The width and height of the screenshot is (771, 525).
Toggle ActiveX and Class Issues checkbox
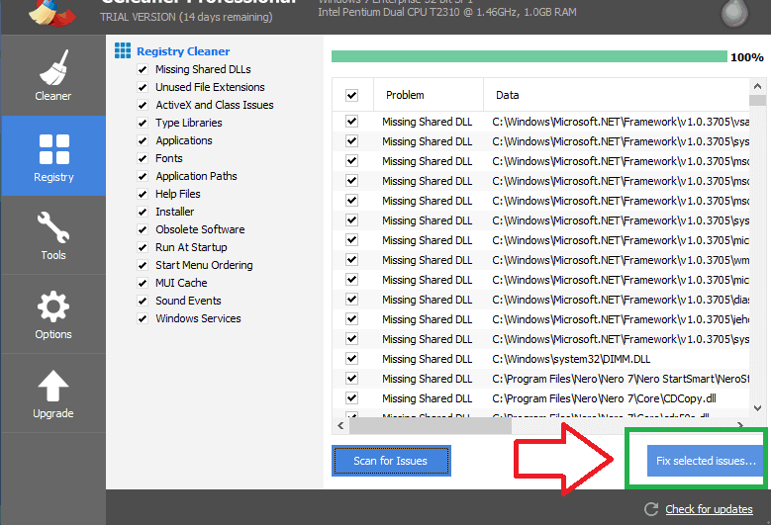click(143, 105)
